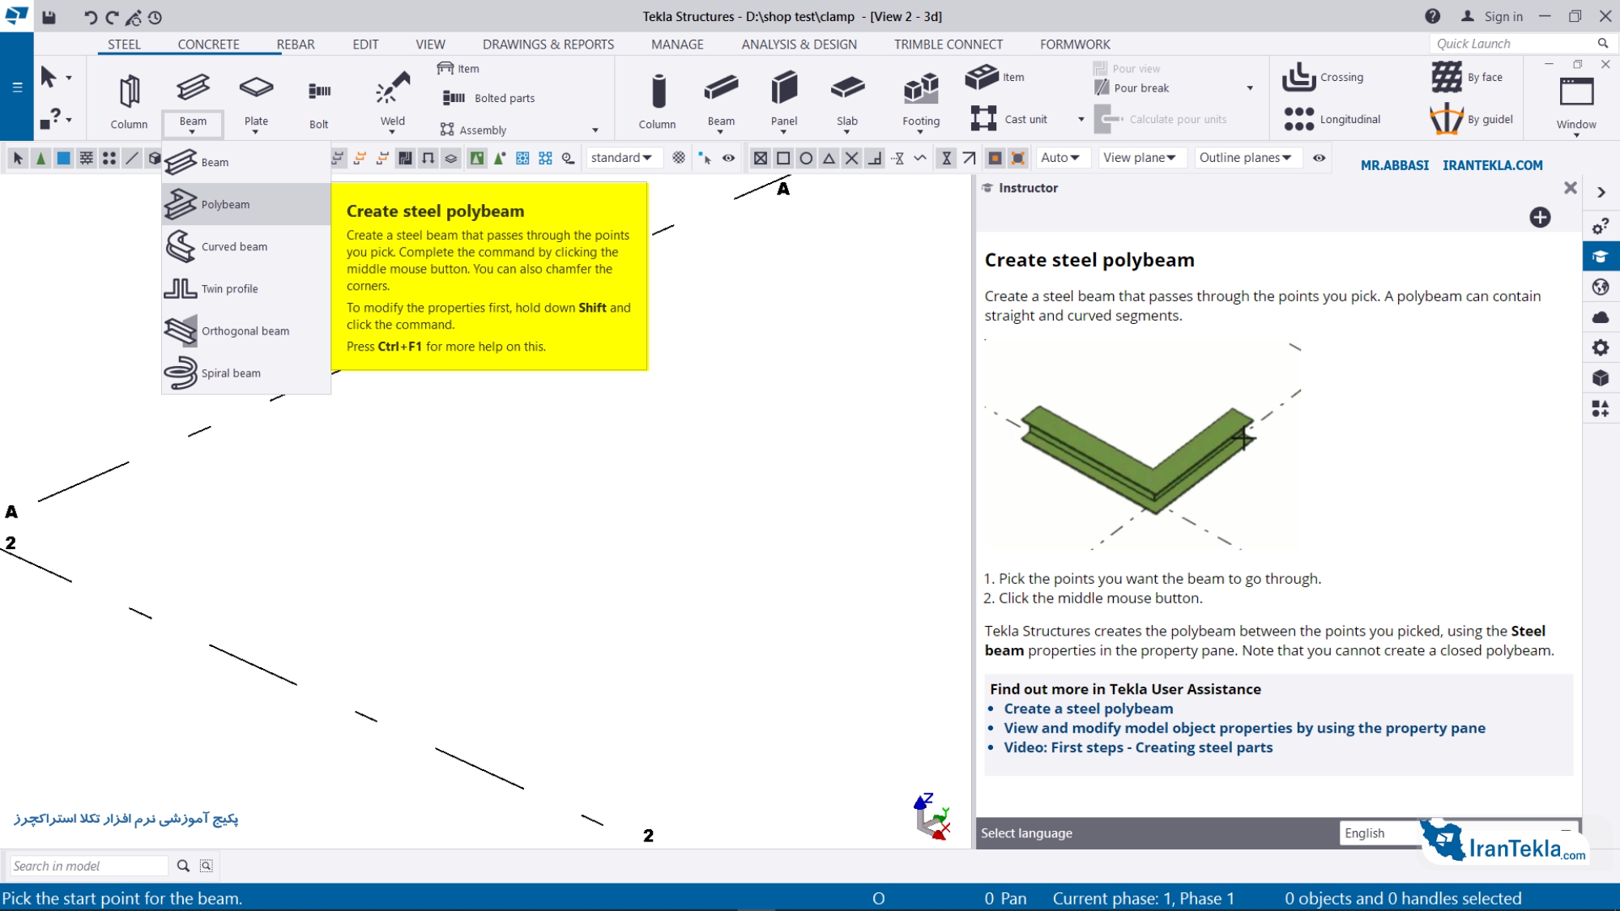
Task: Open the CONCRETE ribbon tab
Action: [x=208, y=45]
